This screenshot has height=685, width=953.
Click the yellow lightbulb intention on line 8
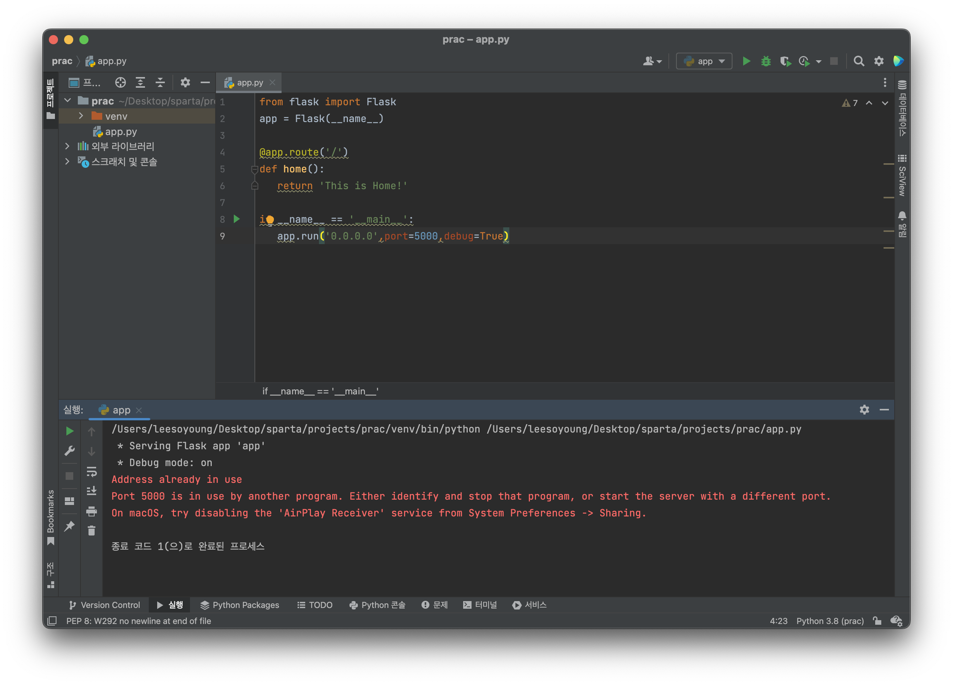(x=270, y=219)
